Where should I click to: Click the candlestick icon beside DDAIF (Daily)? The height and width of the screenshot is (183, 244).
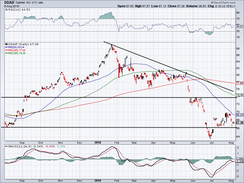point(7,44)
